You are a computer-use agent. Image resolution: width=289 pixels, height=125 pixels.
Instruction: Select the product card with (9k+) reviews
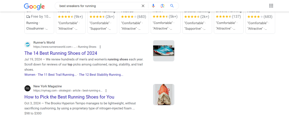[x=71, y=22]
